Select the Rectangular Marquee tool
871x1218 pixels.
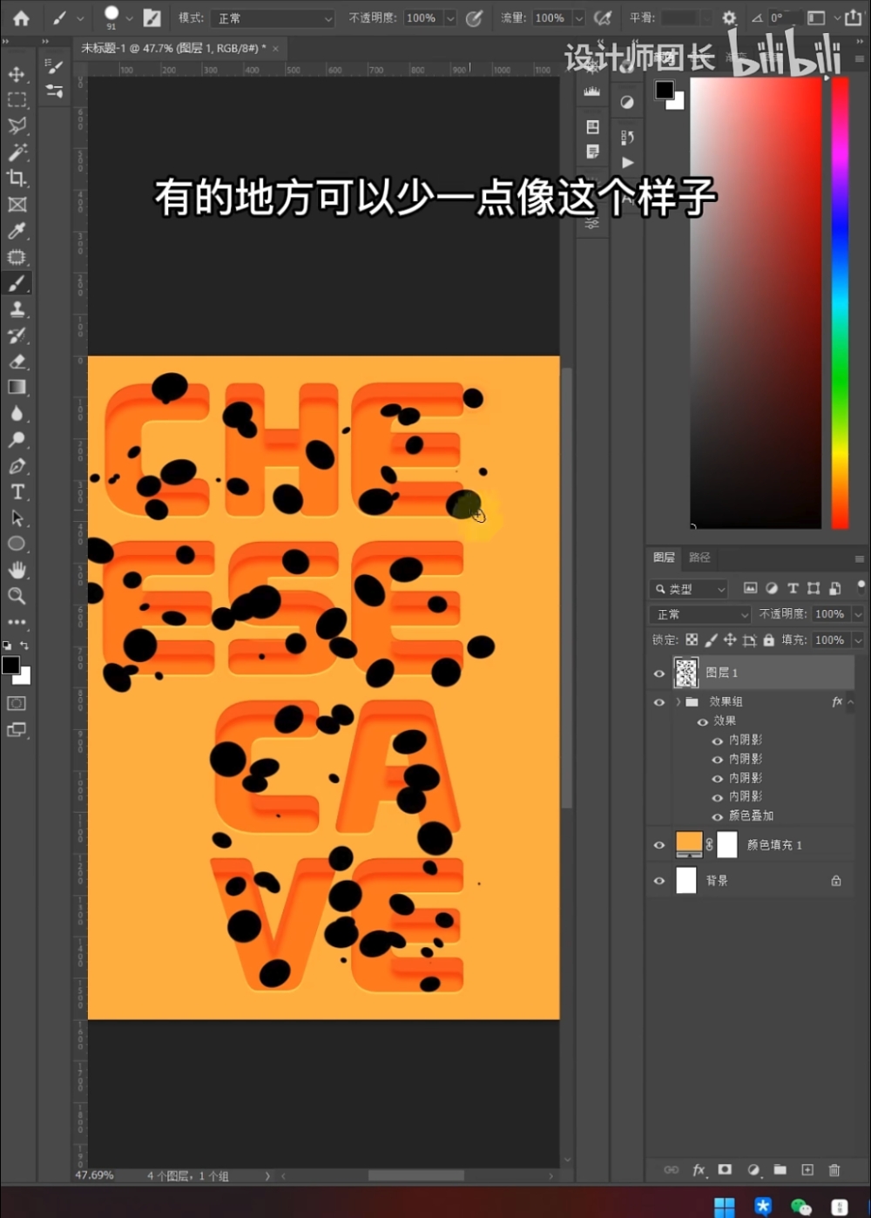click(17, 99)
